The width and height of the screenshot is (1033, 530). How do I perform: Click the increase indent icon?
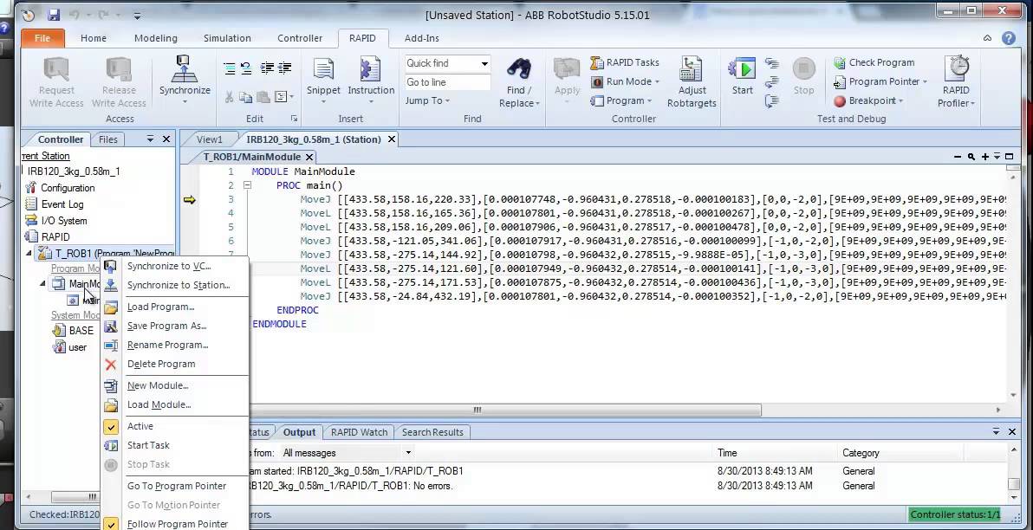267,68
